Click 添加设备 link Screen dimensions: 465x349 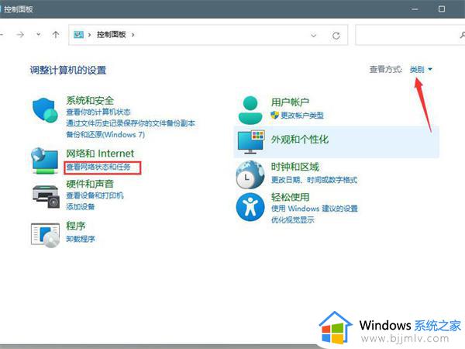(x=81, y=206)
